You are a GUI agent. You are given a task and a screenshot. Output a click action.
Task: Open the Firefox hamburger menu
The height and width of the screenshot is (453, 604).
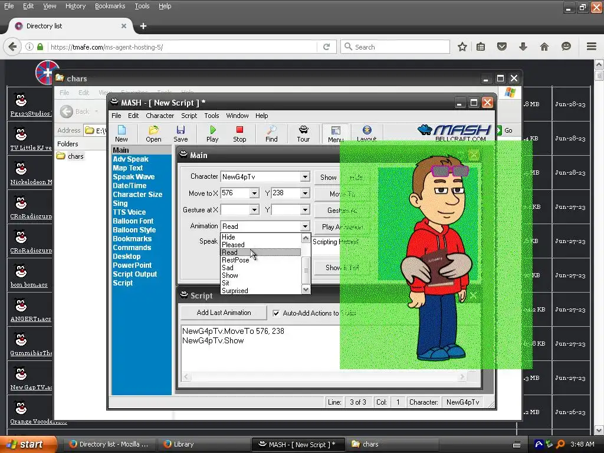pyautogui.click(x=592, y=47)
